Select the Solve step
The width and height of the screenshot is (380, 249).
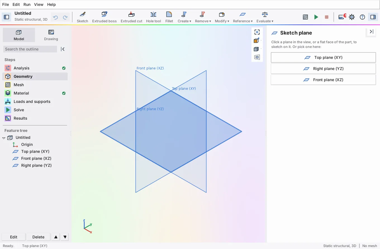pos(35,110)
